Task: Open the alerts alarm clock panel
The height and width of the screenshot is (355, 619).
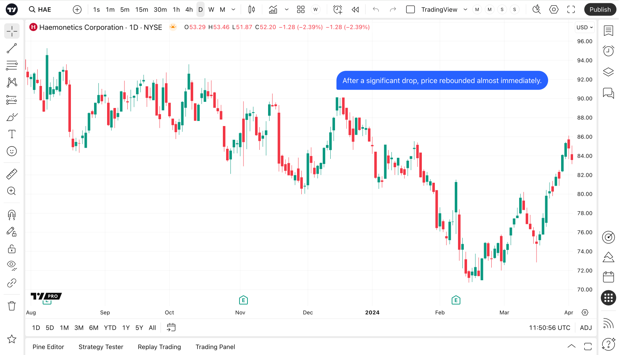Action: click(609, 51)
